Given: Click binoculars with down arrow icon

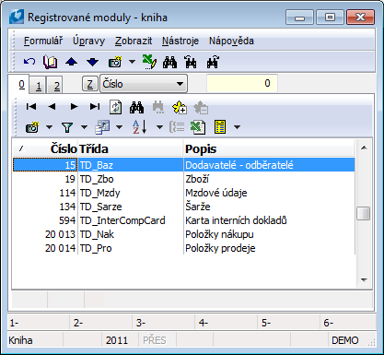Looking at the screenshot, I should [x=191, y=62].
